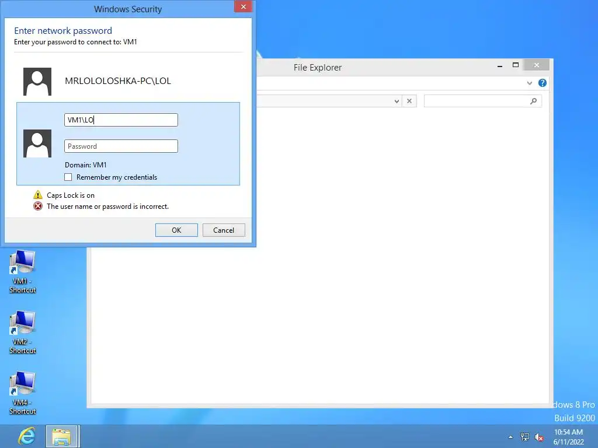Select the MRLOLOLOSHKA-PC\LOL account tile
Image resolution: width=598 pixels, height=448 pixels.
tap(128, 81)
